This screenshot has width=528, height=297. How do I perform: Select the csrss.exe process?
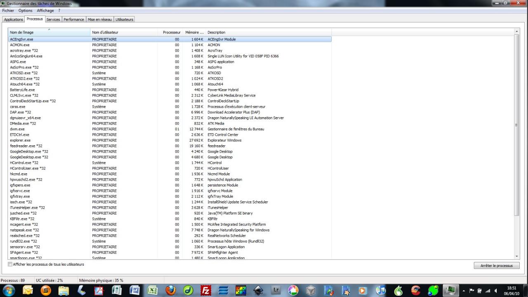point(170,106)
